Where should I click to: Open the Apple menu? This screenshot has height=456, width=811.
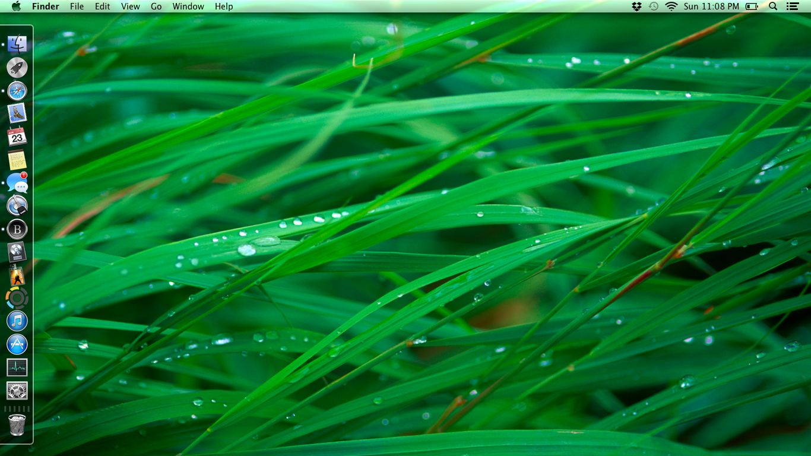click(16, 7)
